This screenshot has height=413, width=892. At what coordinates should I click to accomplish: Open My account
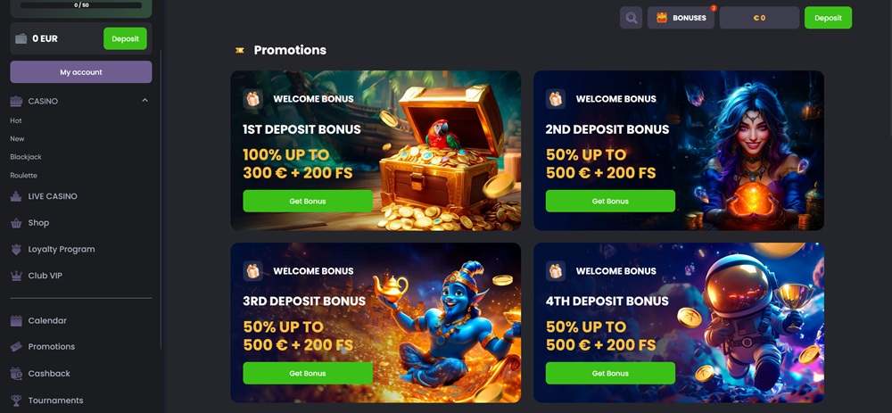[x=81, y=72]
